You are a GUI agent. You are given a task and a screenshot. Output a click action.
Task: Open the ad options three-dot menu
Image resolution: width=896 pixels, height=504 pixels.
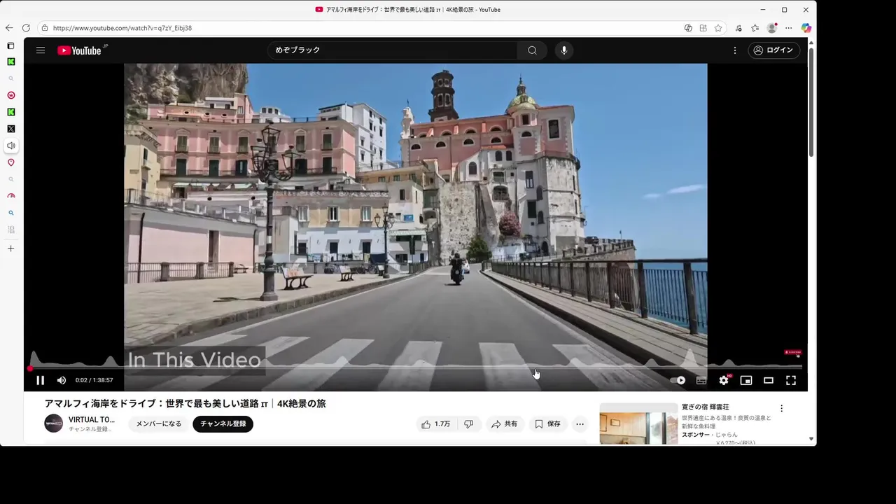782,408
